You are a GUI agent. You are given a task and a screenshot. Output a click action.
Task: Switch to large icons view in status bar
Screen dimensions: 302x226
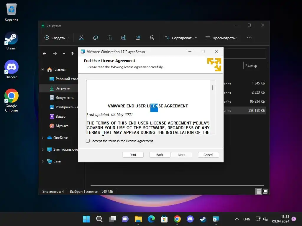pyautogui.click(x=265, y=191)
